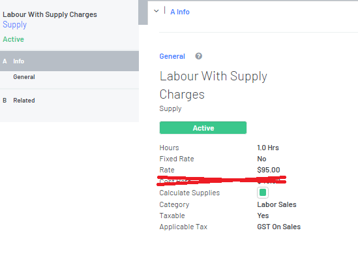Screen dimensions: 358x256
Task: Click the help question mark icon
Action: [x=199, y=56]
